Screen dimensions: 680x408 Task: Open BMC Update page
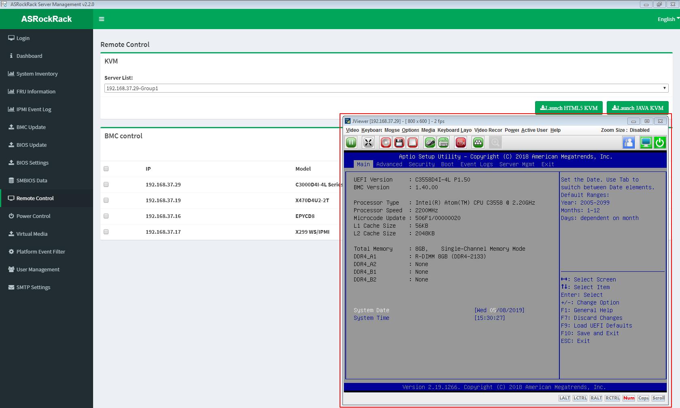tap(47, 127)
